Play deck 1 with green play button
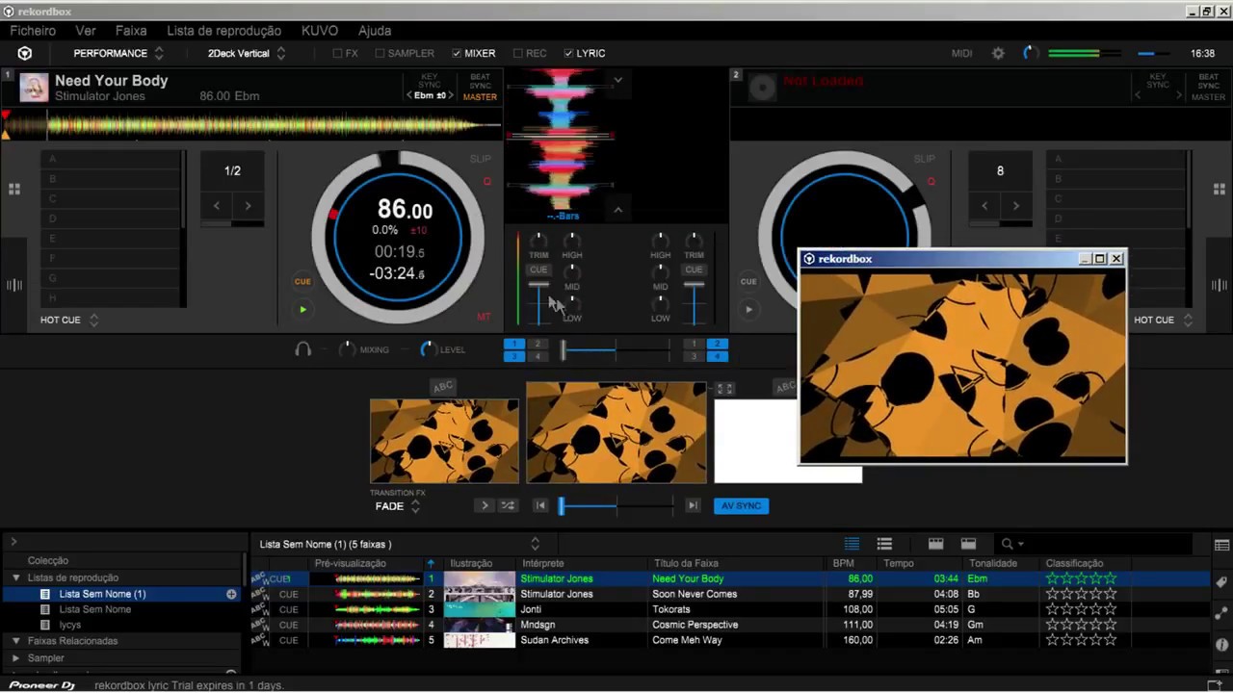 tap(302, 309)
